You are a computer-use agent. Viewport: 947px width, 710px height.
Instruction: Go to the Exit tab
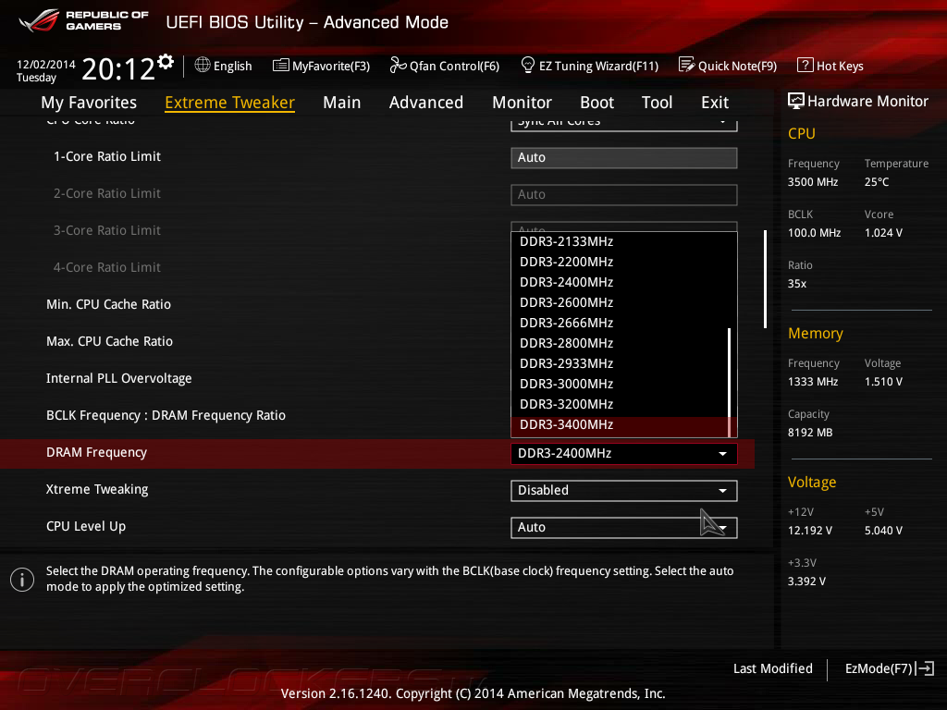tap(715, 103)
